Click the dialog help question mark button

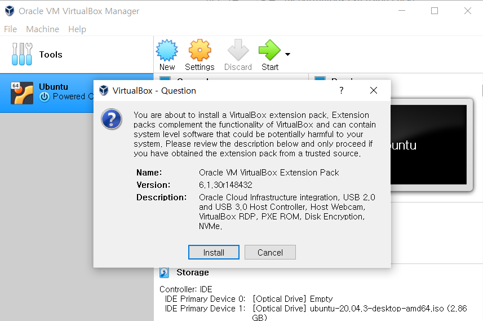342,90
